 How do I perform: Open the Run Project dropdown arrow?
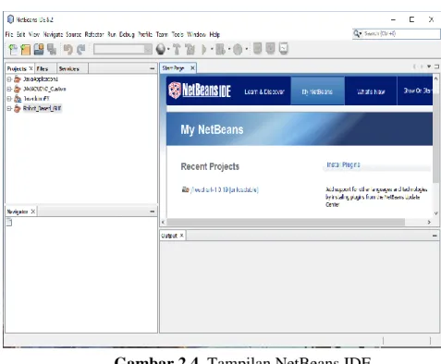coord(212,49)
